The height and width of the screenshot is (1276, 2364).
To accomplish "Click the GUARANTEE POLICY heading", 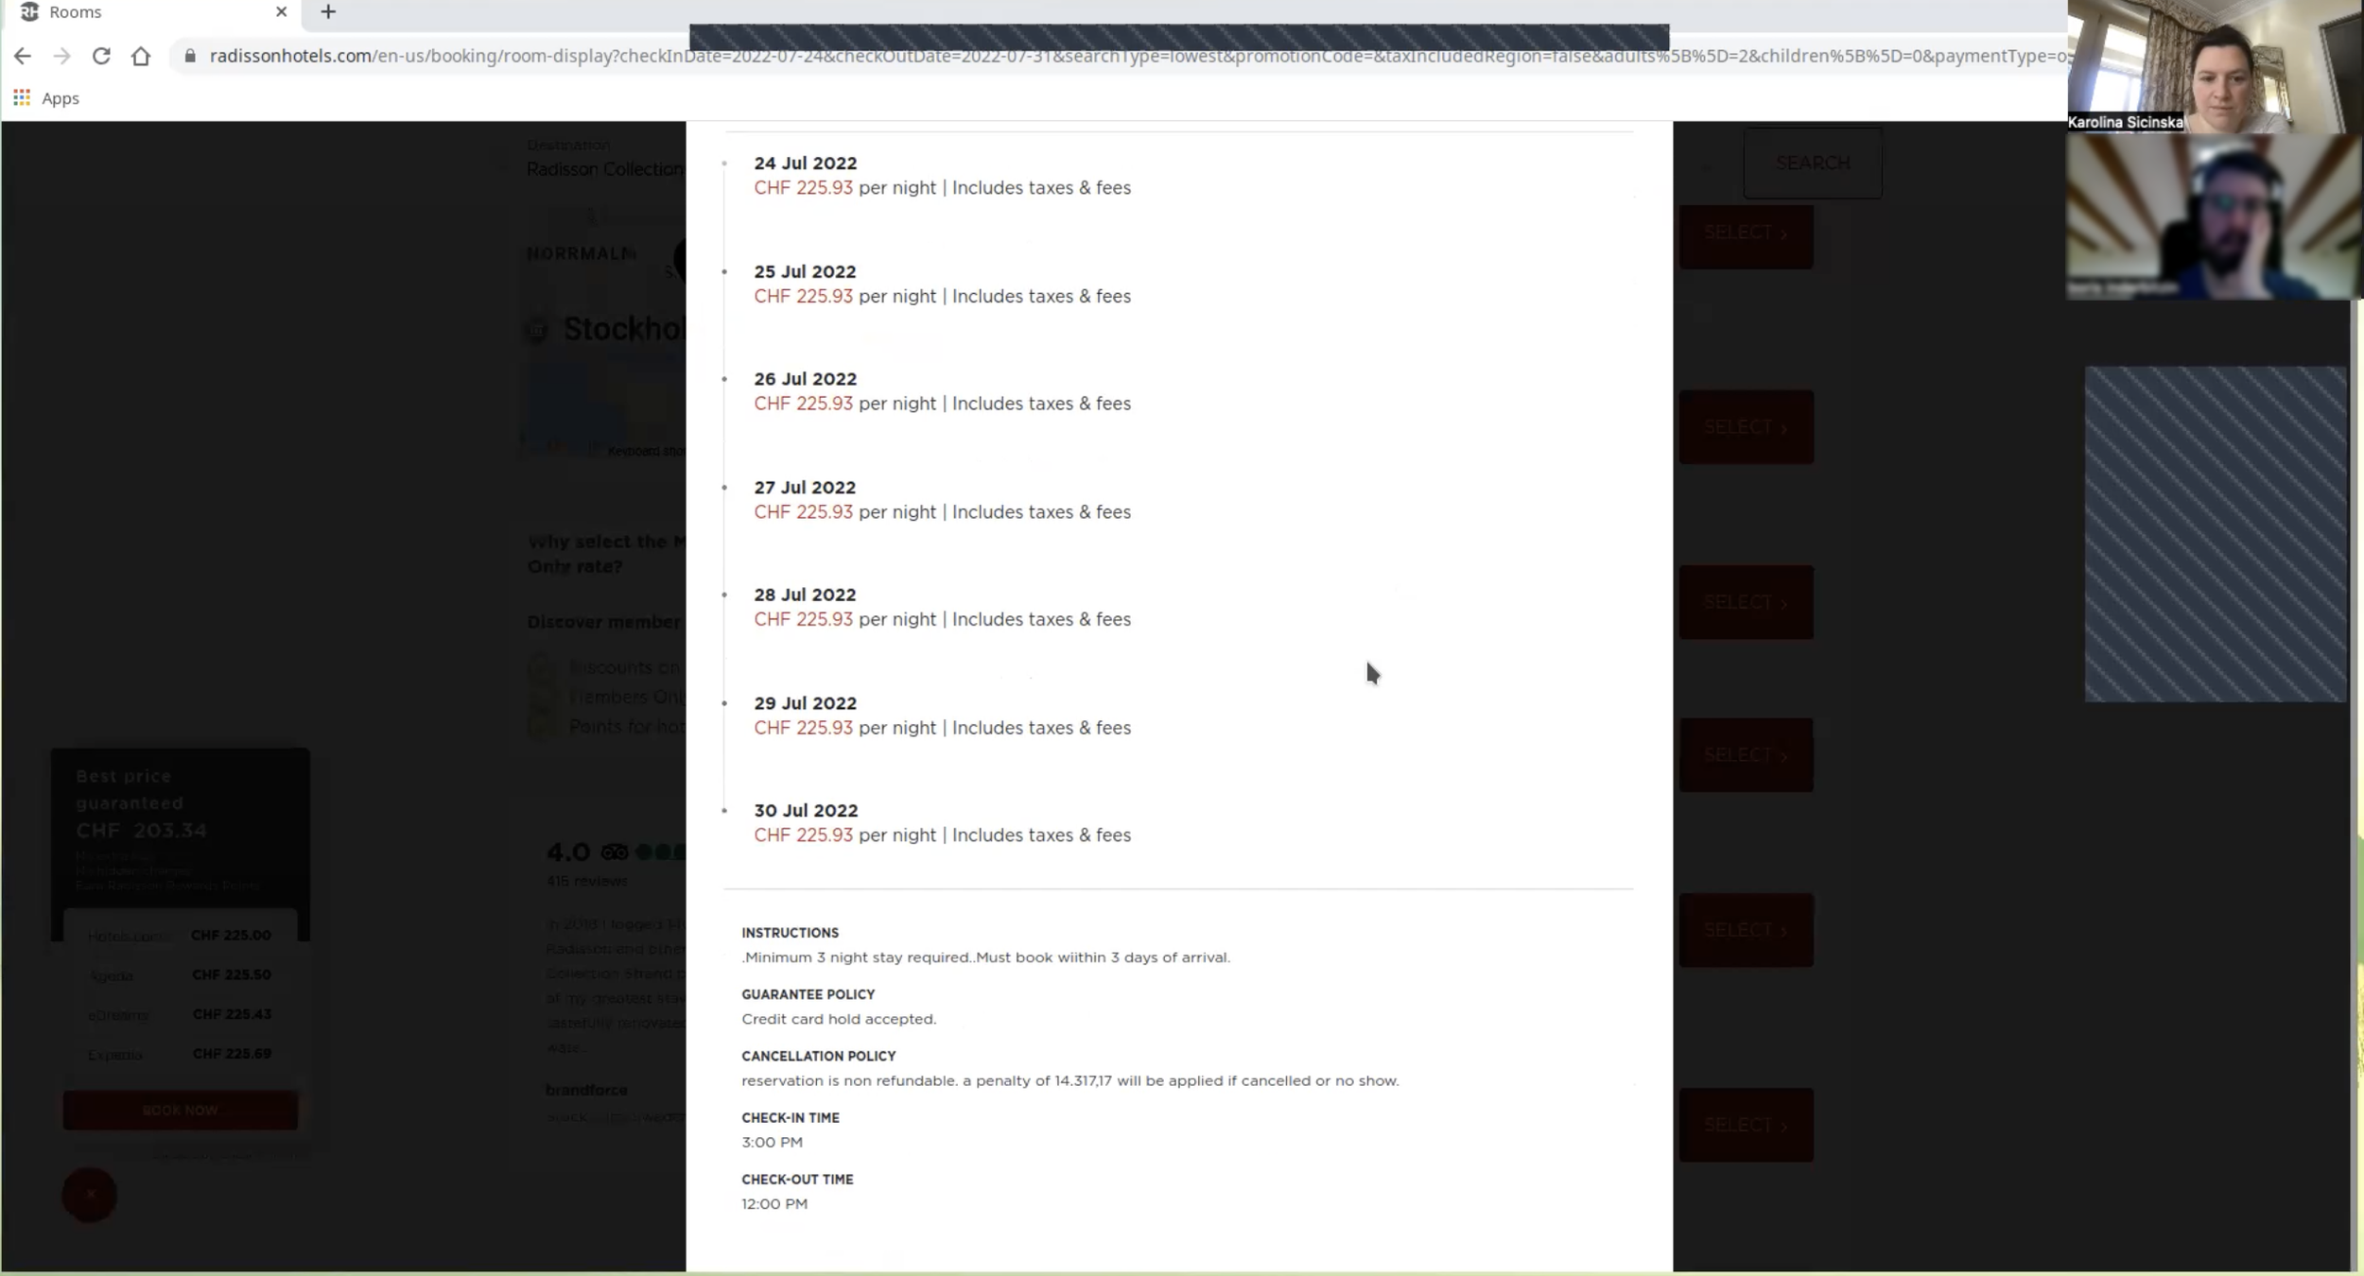I will point(808,994).
